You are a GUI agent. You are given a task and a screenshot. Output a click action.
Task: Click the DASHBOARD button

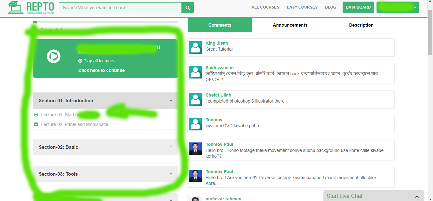click(358, 7)
